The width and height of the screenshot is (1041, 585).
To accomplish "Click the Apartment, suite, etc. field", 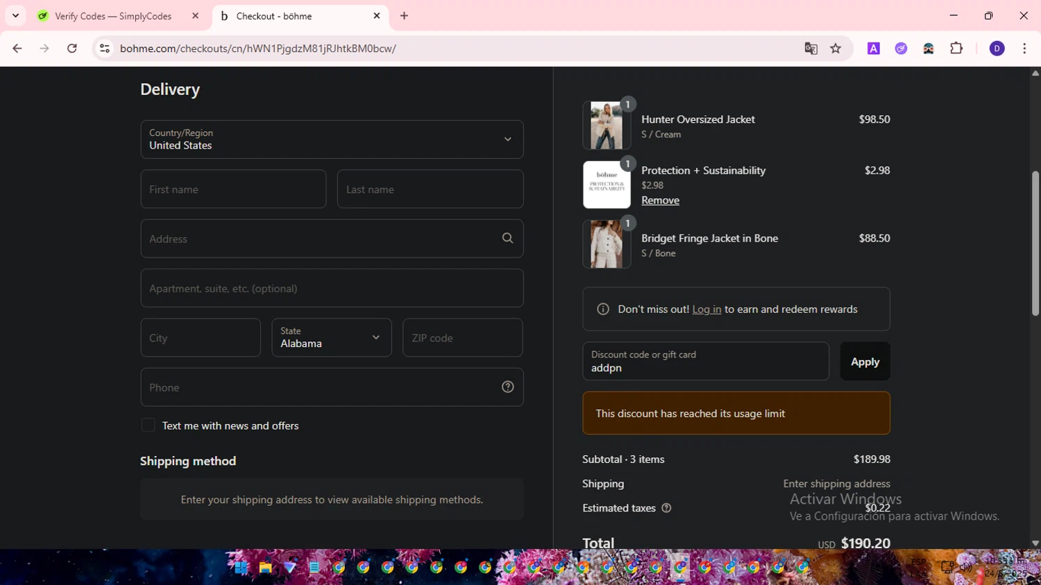I will [x=332, y=288].
